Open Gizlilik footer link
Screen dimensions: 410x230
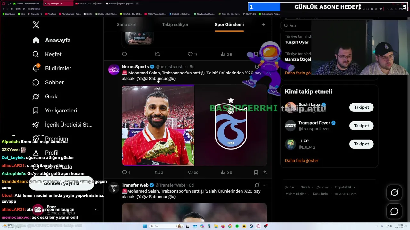click(x=305, y=187)
